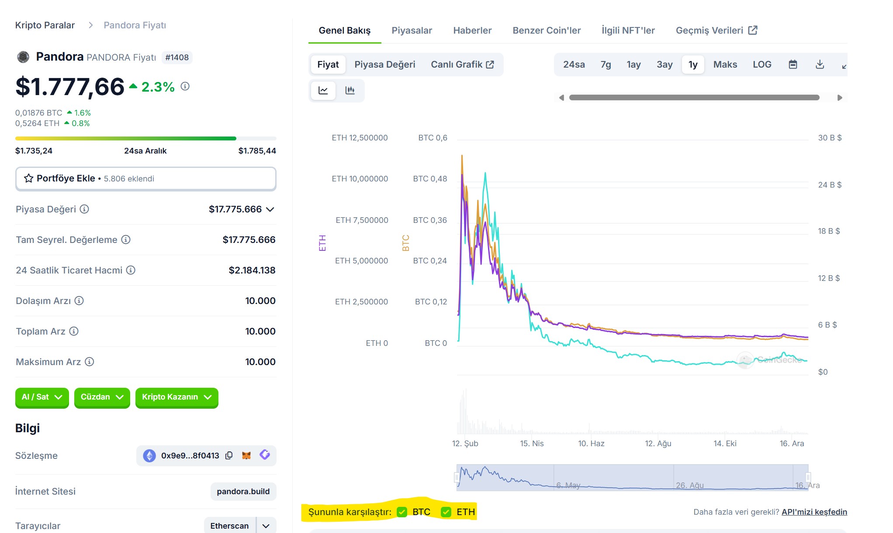Open Benzer Coin'ler tab
This screenshot has width=893, height=533.
pyautogui.click(x=547, y=31)
